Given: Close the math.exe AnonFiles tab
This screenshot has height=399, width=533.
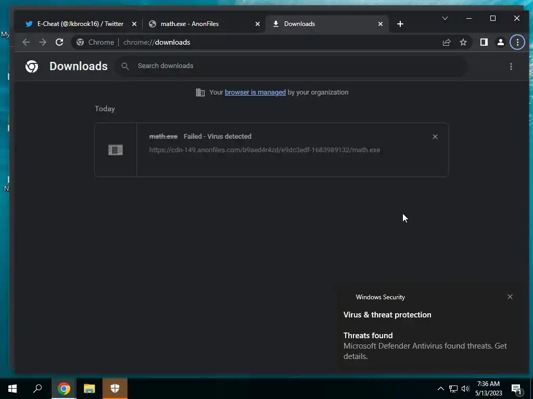Looking at the screenshot, I should [258, 24].
